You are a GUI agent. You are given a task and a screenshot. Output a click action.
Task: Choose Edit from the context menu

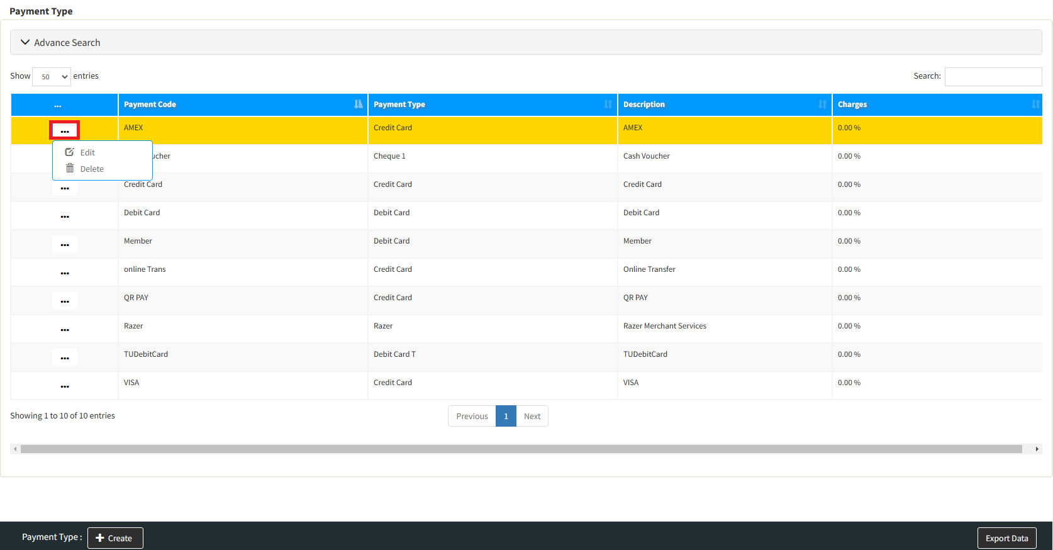(x=87, y=152)
